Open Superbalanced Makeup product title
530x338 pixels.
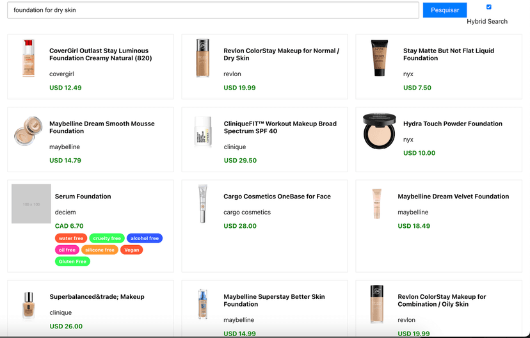click(97, 297)
